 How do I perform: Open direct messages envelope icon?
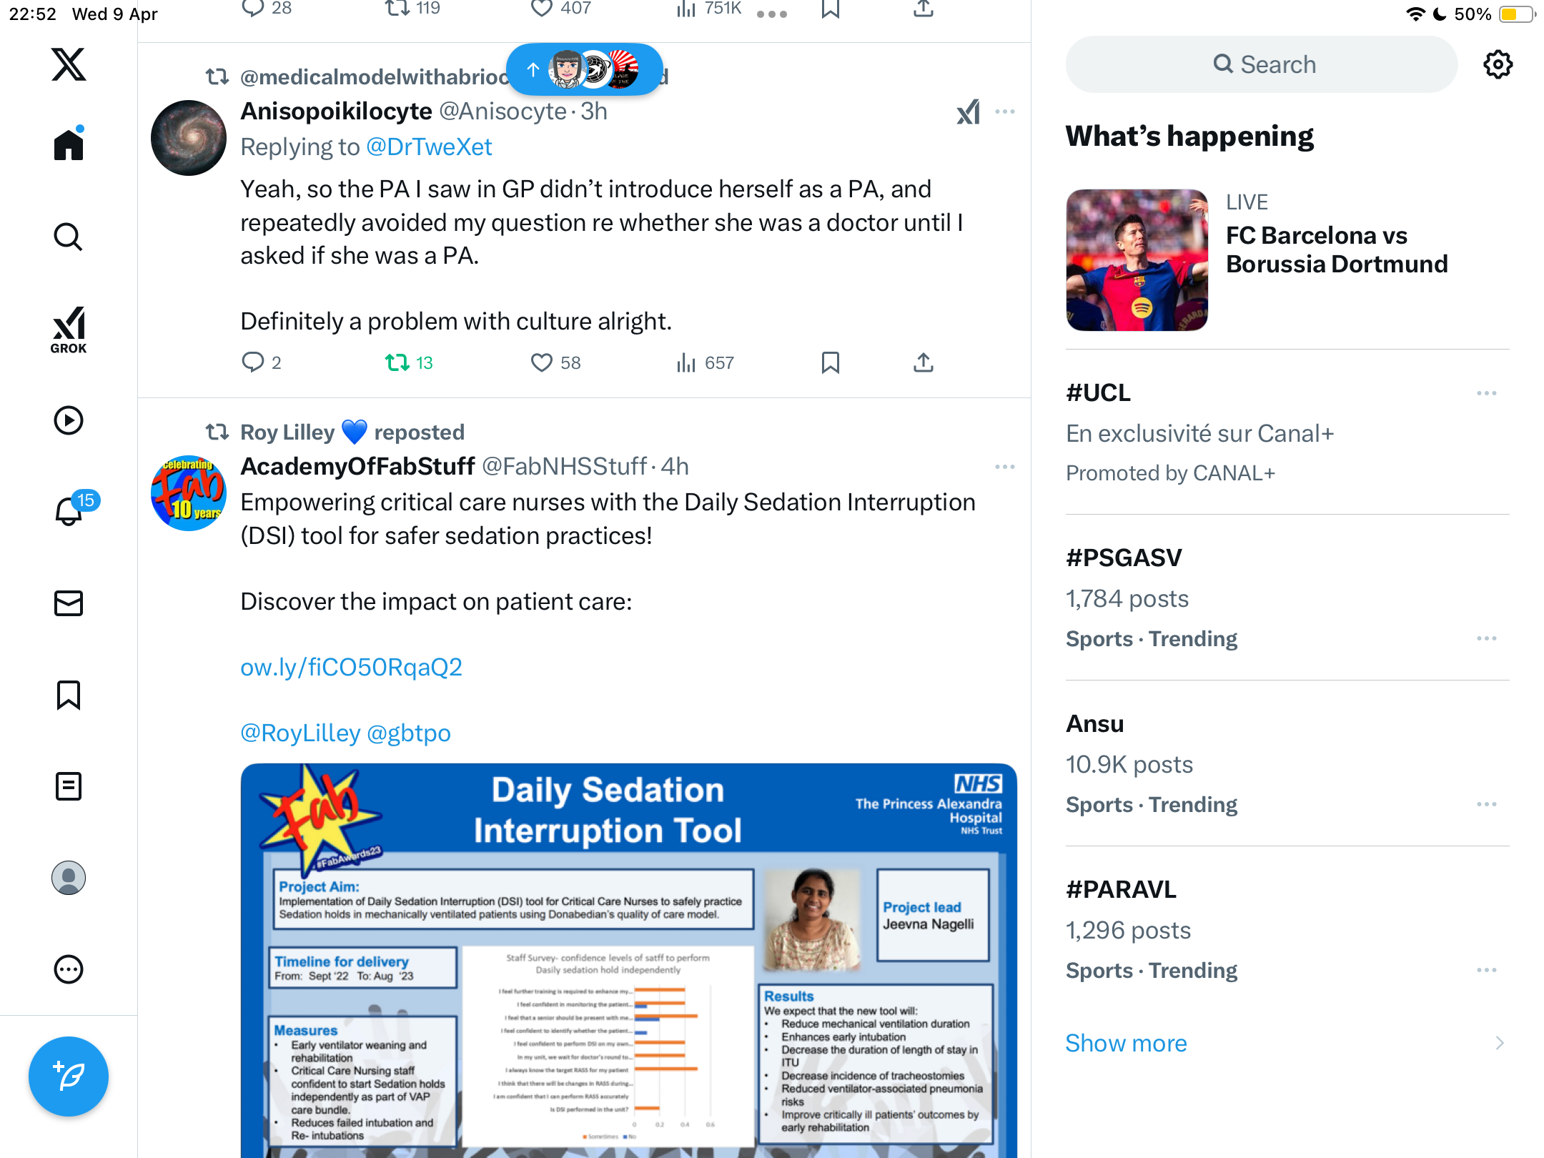point(69,603)
